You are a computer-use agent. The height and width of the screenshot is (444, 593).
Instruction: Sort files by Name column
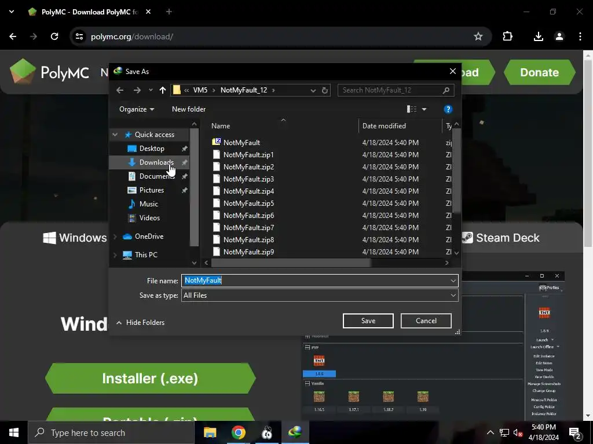[221, 126]
